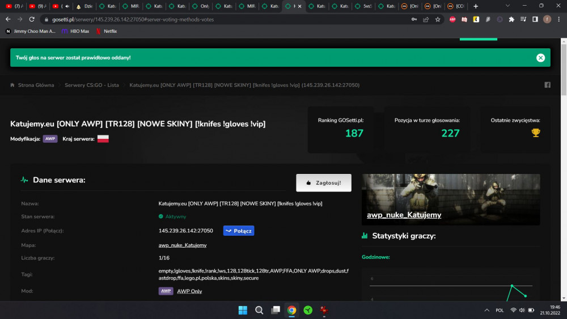This screenshot has height=319, width=567.
Task: Open the media control playlist icon
Action: (523, 19)
